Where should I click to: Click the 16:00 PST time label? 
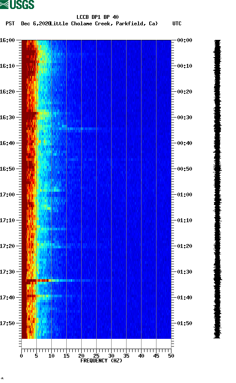tap(7, 40)
